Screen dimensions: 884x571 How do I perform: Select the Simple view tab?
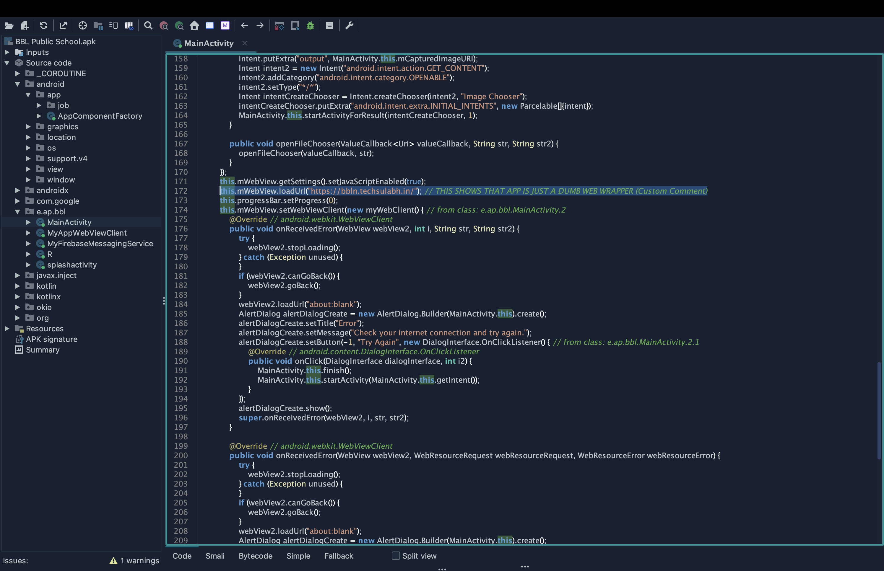pyautogui.click(x=298, y=556)
